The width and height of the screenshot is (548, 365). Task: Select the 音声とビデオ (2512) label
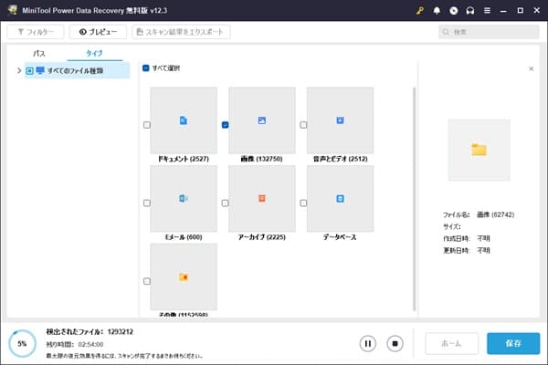340,159
